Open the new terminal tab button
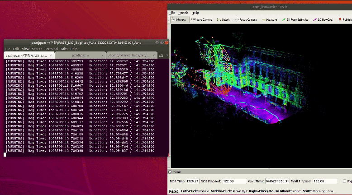352x195 pixels. click(x=161, y=55)
